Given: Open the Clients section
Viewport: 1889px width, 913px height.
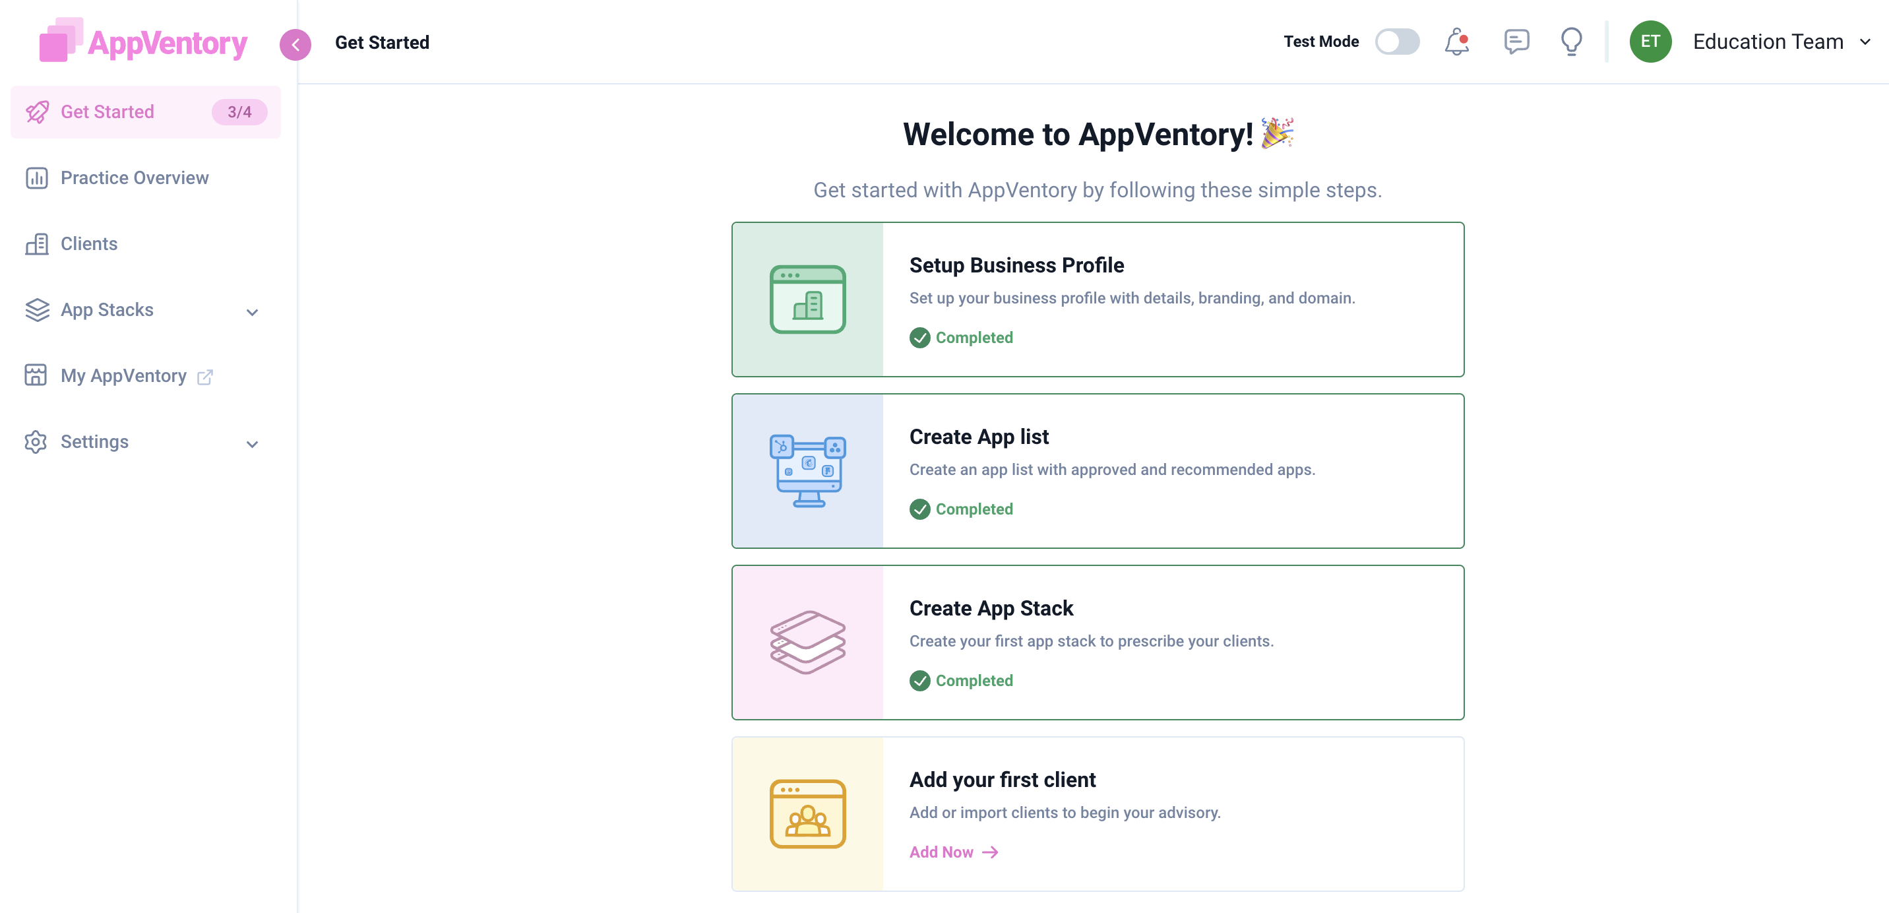Looking at the screenshot, I should pos(89,243).
